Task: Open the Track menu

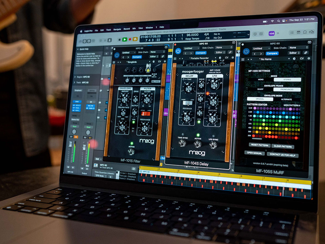Action: (109, 30)
